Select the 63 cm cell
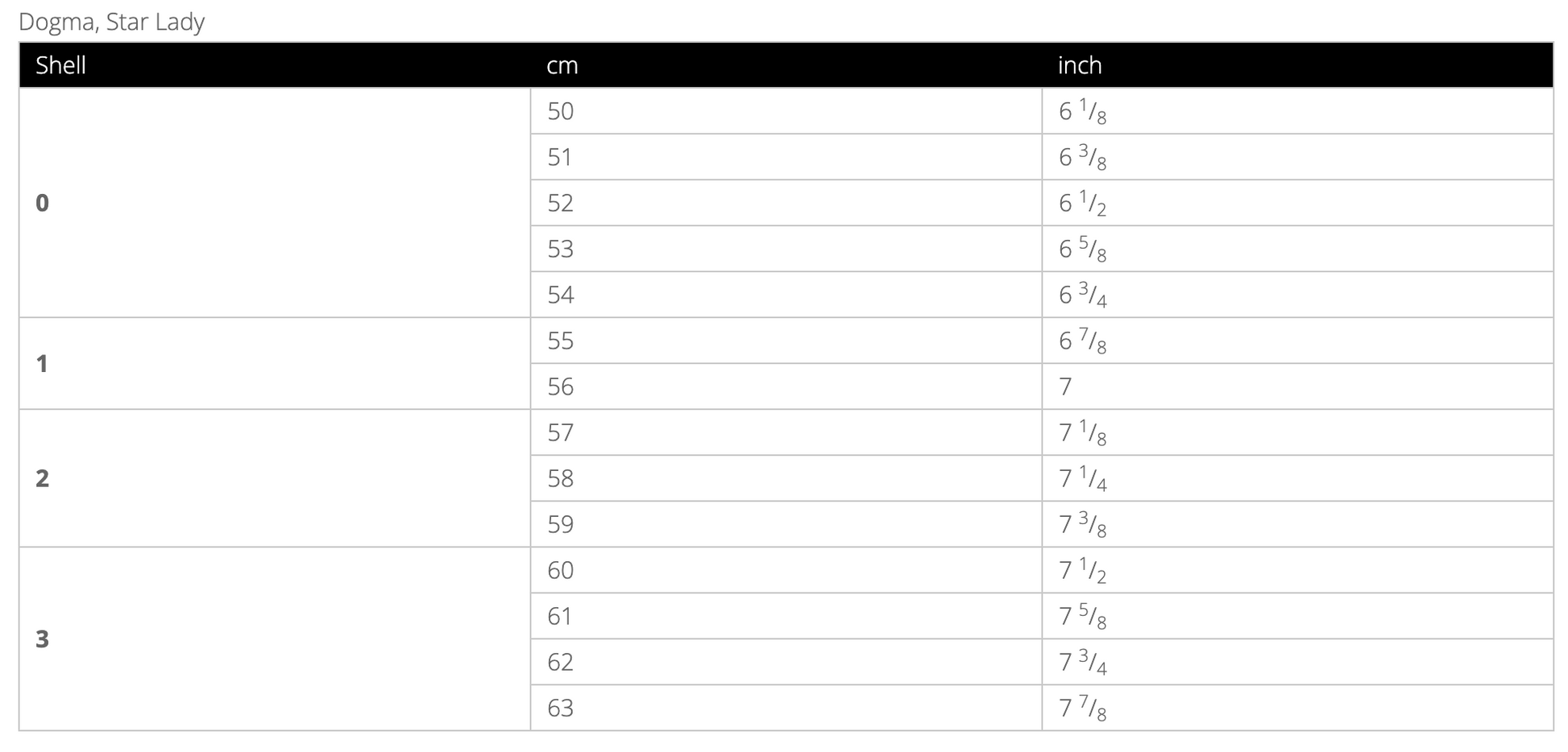 tap(561, 708)
